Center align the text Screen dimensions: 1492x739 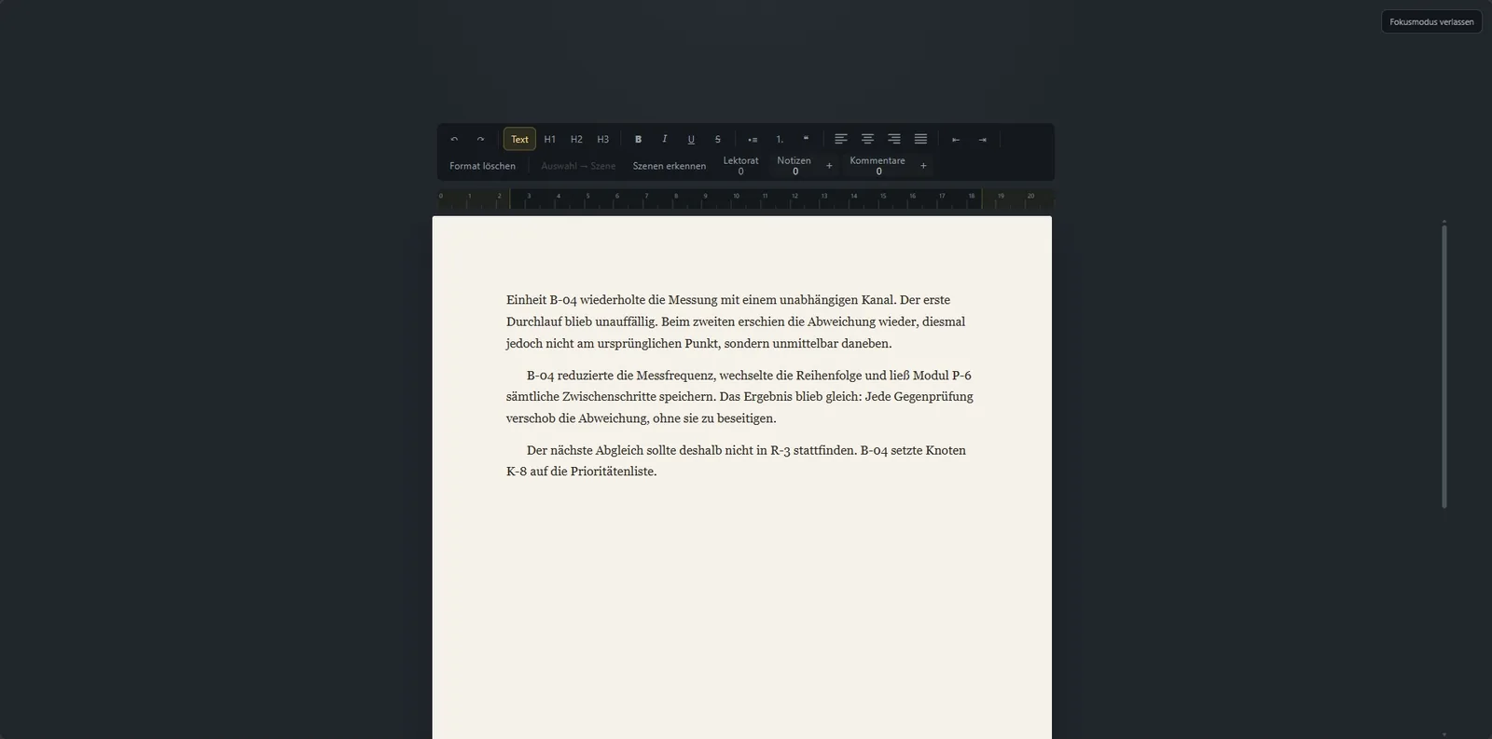[x=867, y=139]
